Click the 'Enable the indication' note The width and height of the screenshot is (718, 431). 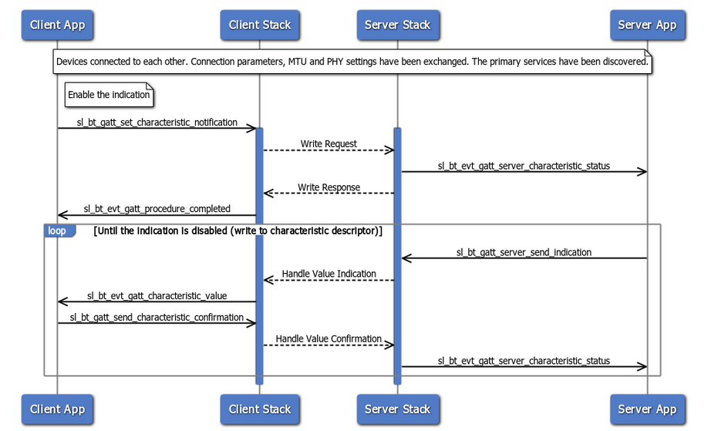coord(109,95)
